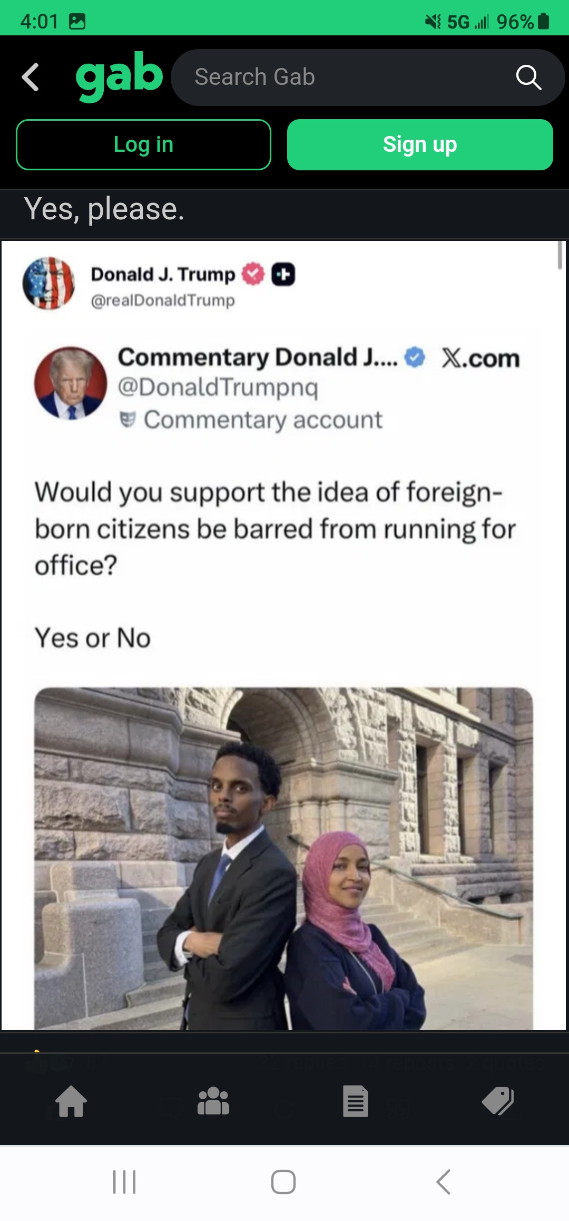The image size is (569, 1221).
Task: Open the @realDonaldTrump handle
Action: point(163,301)
